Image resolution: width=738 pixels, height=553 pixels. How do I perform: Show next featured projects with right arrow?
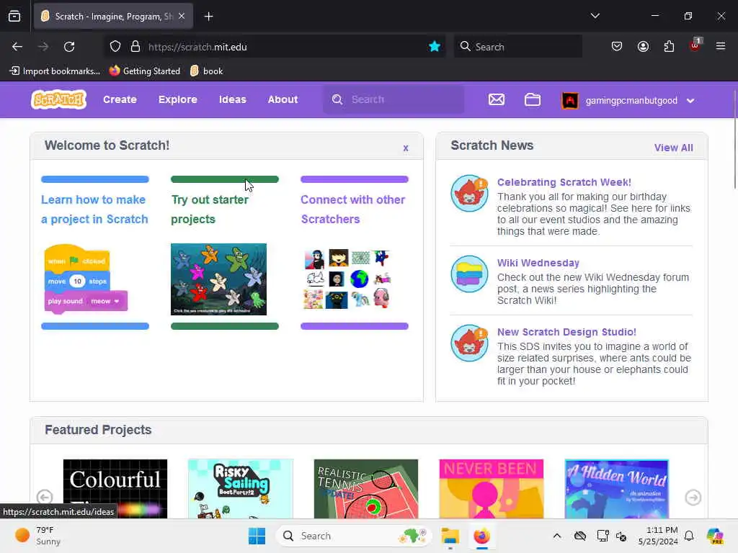pos(693,497)
